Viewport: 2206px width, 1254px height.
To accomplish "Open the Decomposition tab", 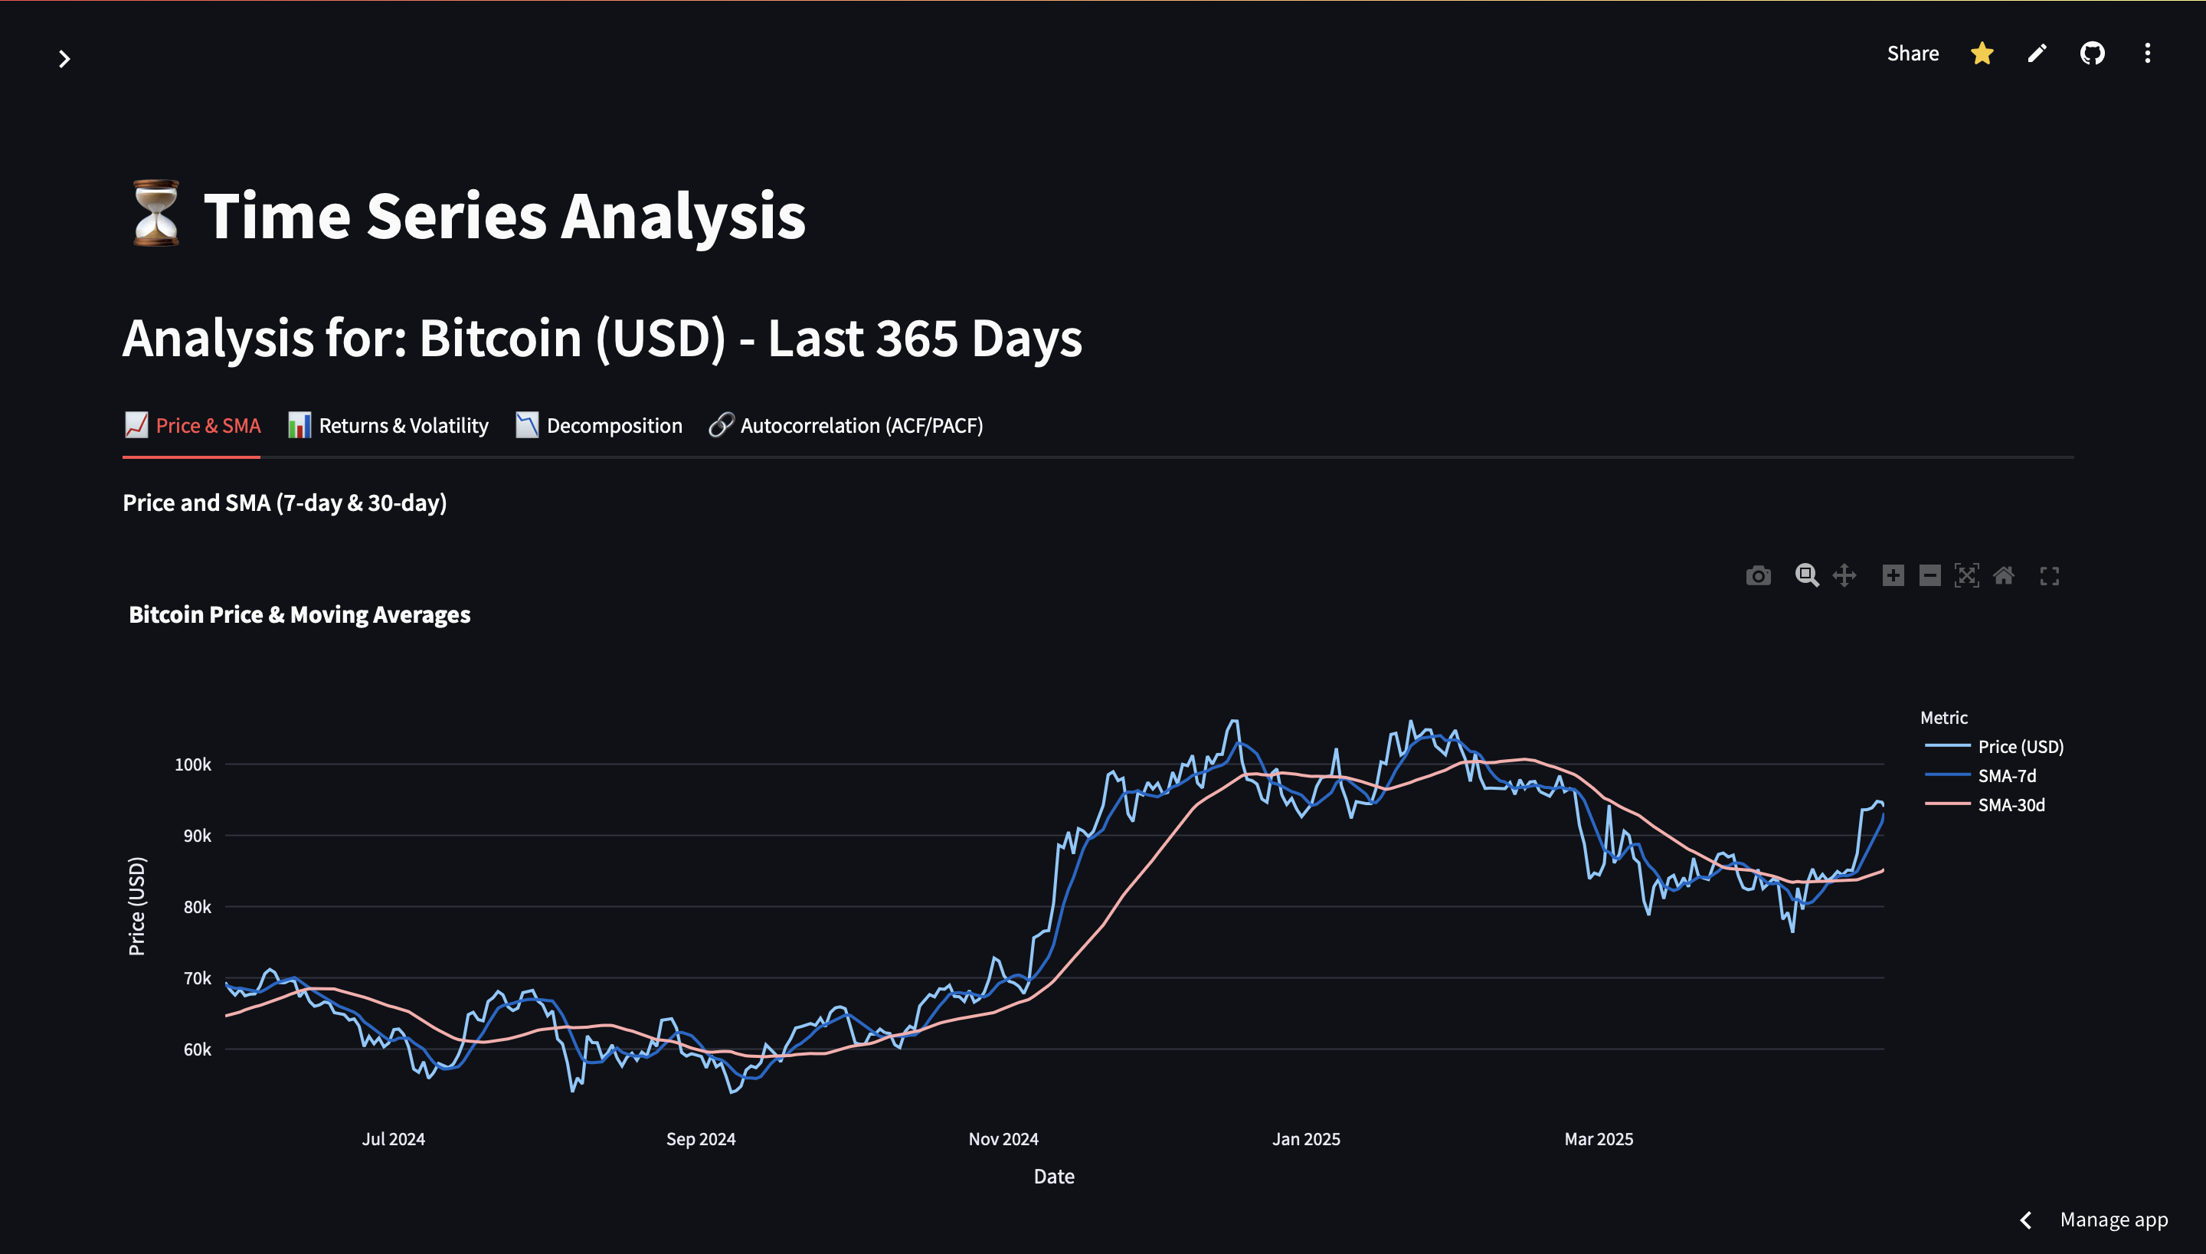I will coord(599,425).
